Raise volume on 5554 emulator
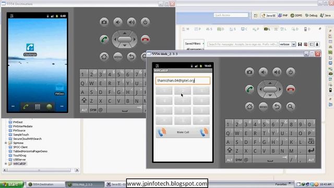334x188 pixels. (x=132, y=22)
